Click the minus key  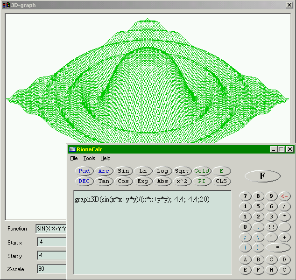click(284, 227)
